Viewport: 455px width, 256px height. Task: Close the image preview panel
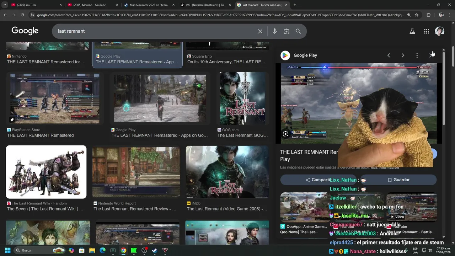pyautogui.click(x=431, y=55)
